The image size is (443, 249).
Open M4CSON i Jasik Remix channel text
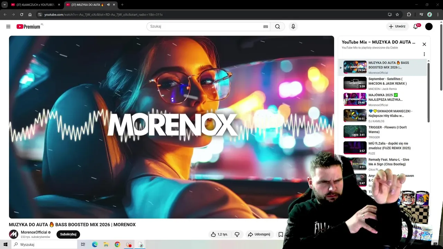383,89
